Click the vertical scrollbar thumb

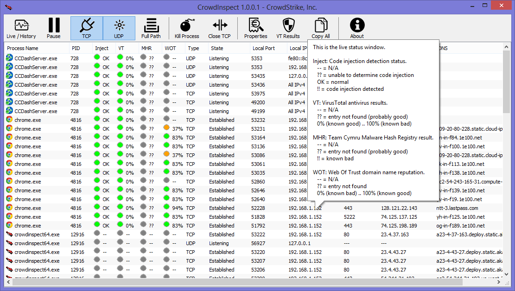[506, 82]
